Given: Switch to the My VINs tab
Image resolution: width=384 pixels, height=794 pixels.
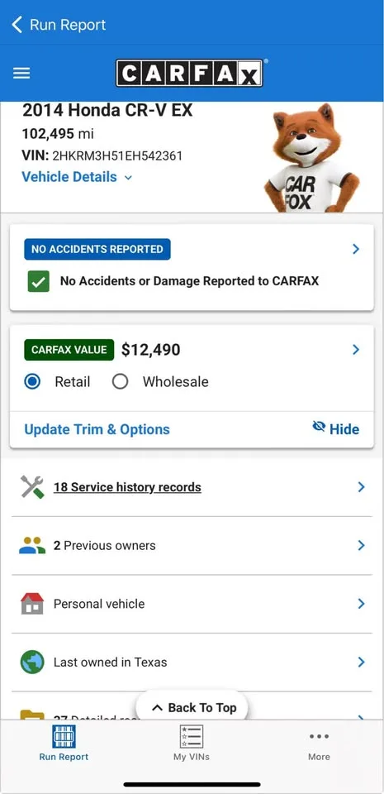Looking at the screenshot, I should coord(192,743).
